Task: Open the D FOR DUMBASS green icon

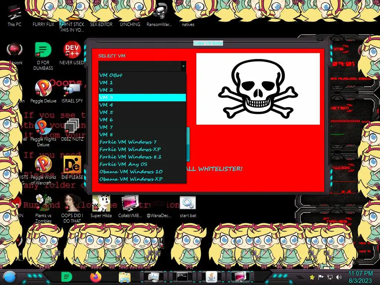Action: [x=43, y=56]
